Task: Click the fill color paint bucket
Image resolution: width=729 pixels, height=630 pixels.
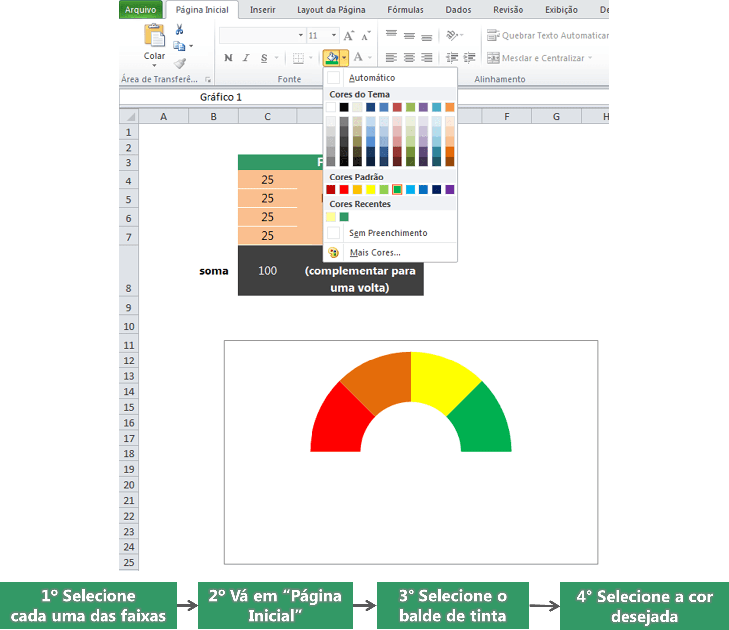Action: pyautogui.click(x=331, y=58)
